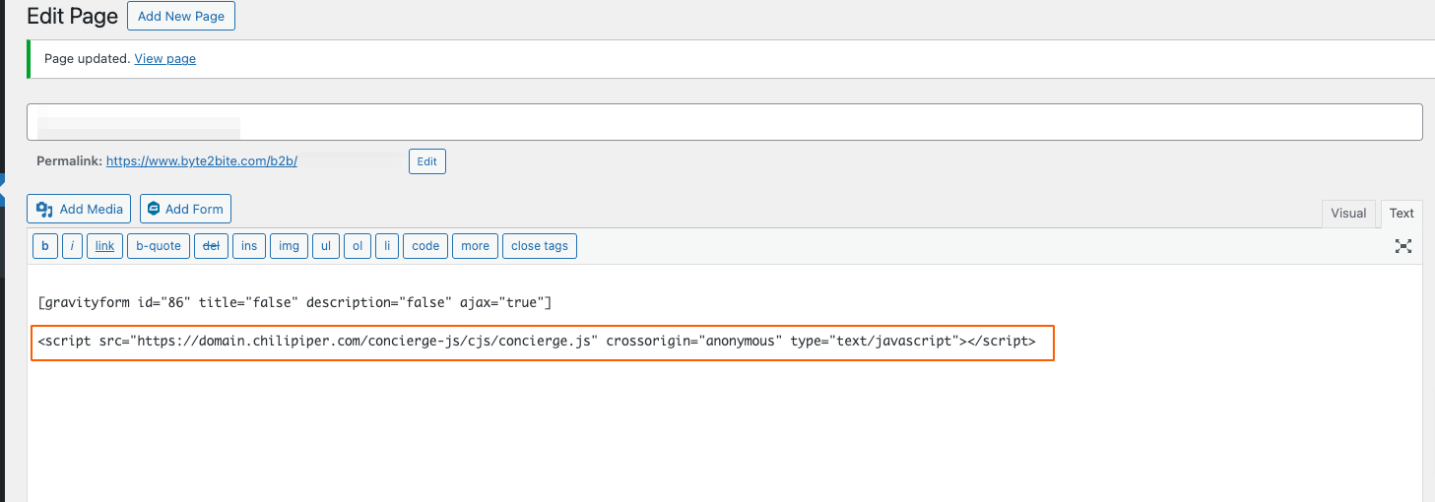Image resolution: width=1435 pixels, height=502 pixels.
Task: Click the li quicktag button
Action: [387, 246]
